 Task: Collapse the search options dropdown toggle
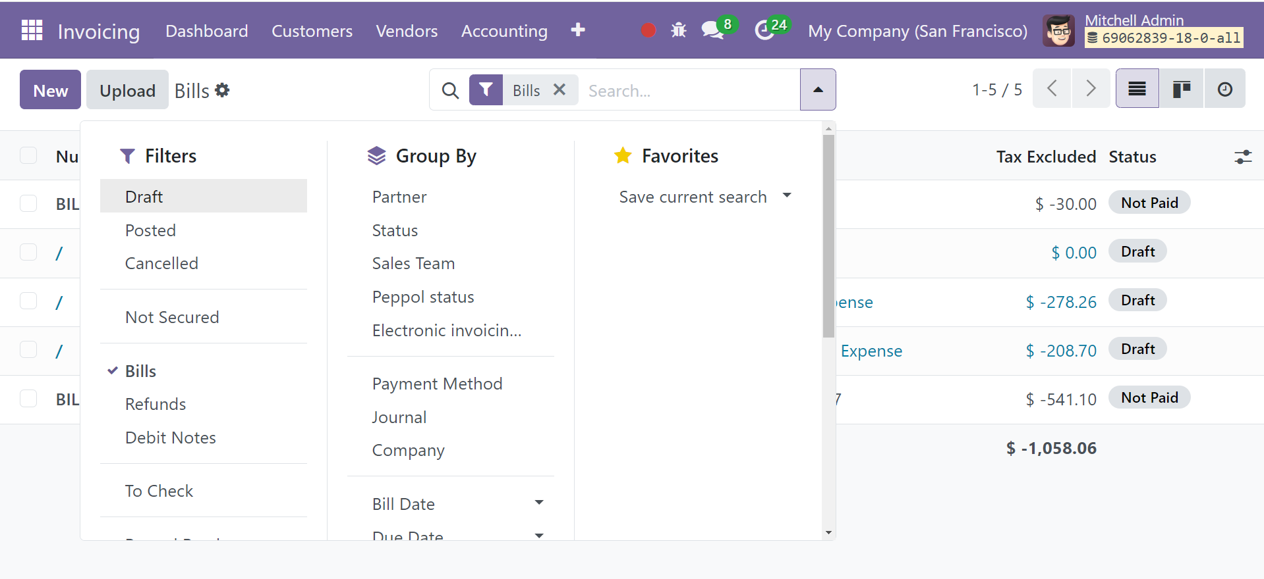tap(818, 89)
